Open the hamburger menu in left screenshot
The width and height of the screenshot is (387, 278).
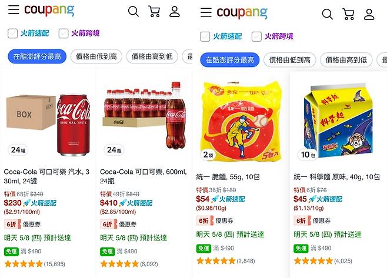[14, 9]
